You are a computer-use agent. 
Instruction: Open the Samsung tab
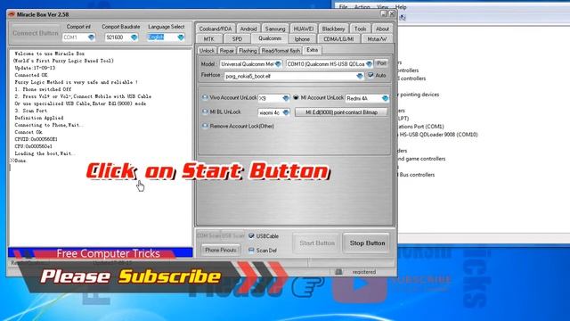click(x=275, y=29)
